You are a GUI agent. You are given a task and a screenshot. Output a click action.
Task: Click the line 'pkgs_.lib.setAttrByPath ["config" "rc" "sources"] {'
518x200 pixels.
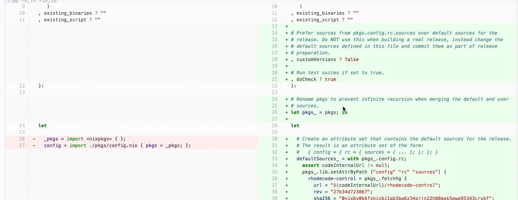tap(374, 172)
